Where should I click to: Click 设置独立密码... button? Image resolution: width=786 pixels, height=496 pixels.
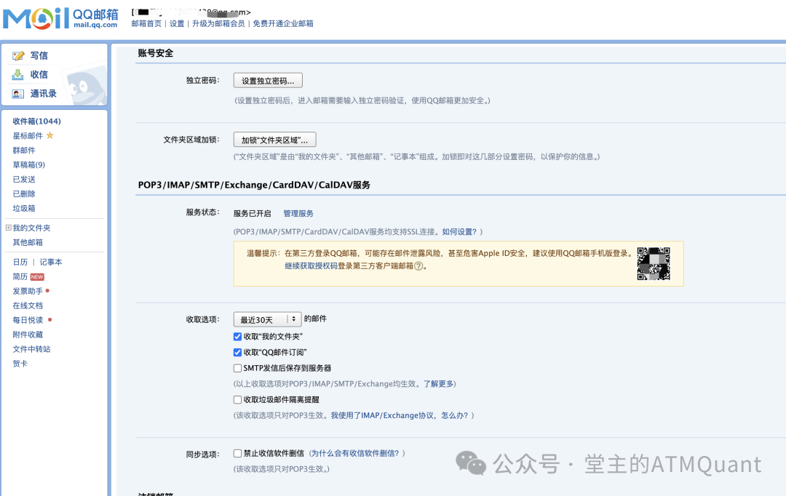pyautogui.click(x=268, y=81)
